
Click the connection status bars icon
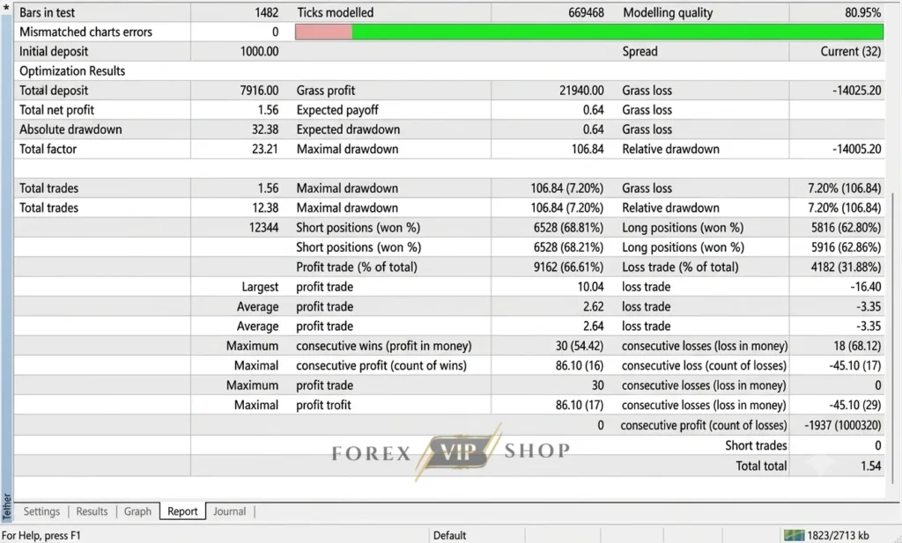point(794,536)
